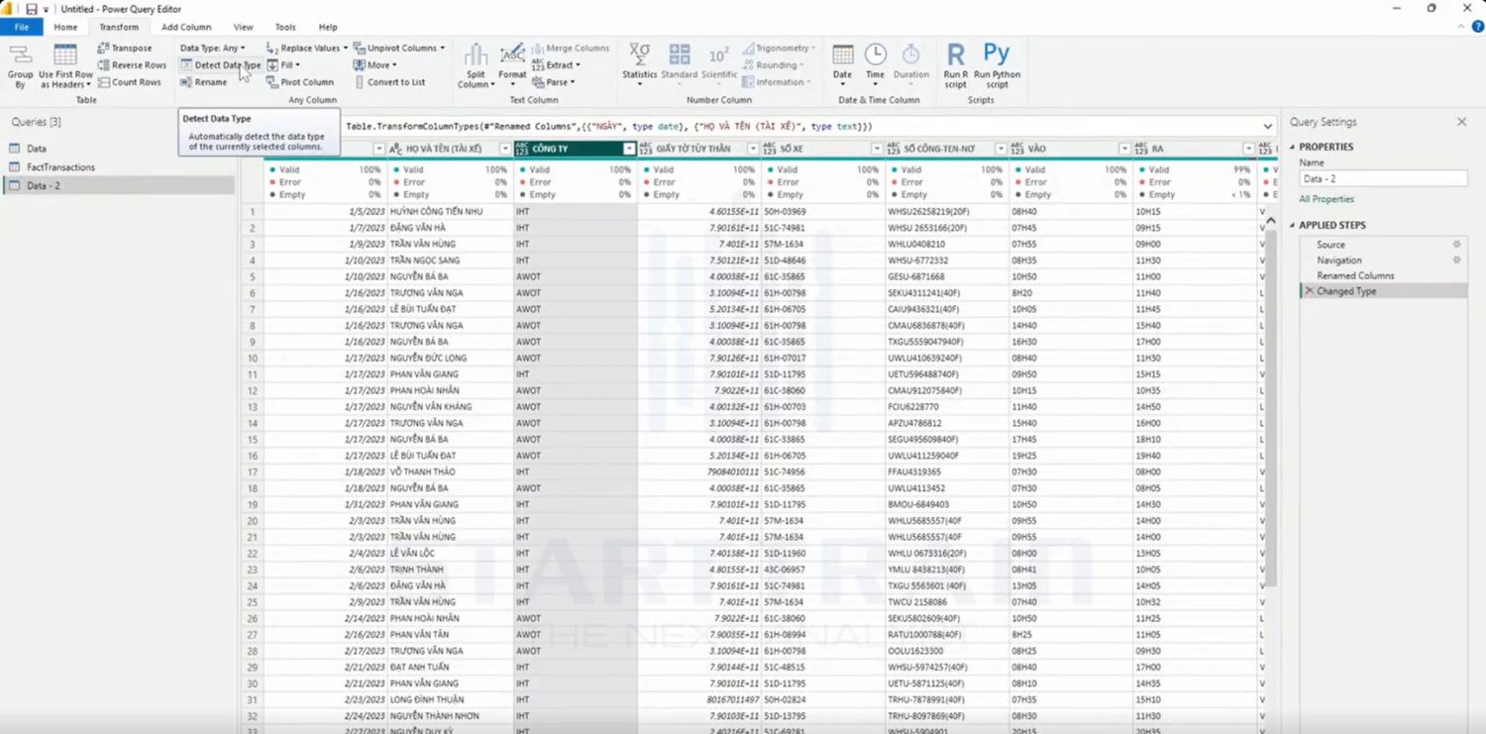Collapse the APPLIED STEPS section
This screenshot has width=1486, height=734.
click(1293, 225)
